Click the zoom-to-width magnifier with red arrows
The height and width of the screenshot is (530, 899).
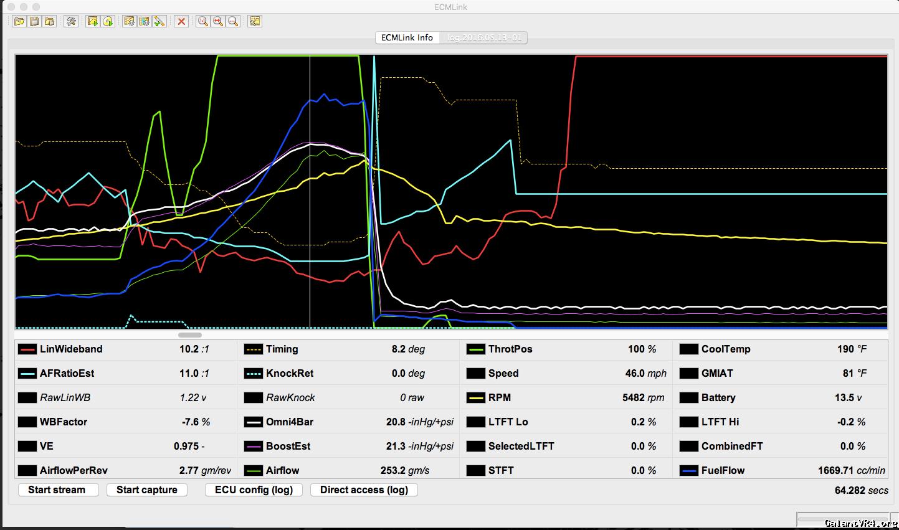218,21
